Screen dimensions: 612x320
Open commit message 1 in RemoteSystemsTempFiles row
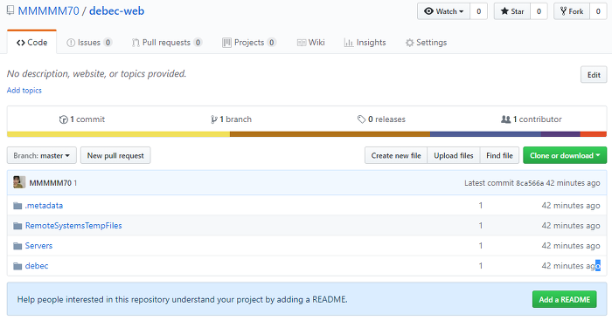click(481, 226)
